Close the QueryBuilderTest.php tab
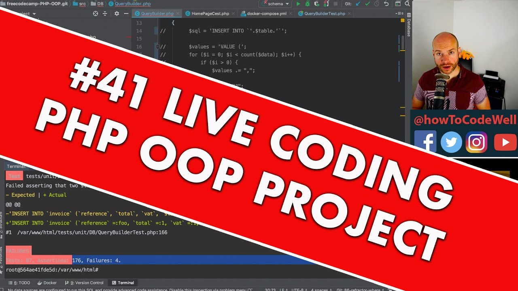 click(349, 13)
